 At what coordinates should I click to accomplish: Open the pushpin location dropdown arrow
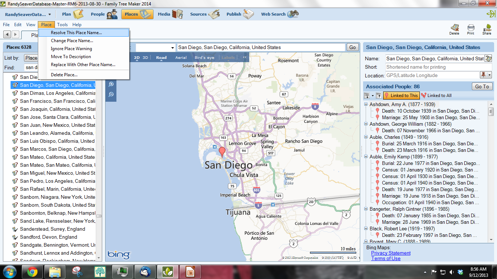click(490, 75)
